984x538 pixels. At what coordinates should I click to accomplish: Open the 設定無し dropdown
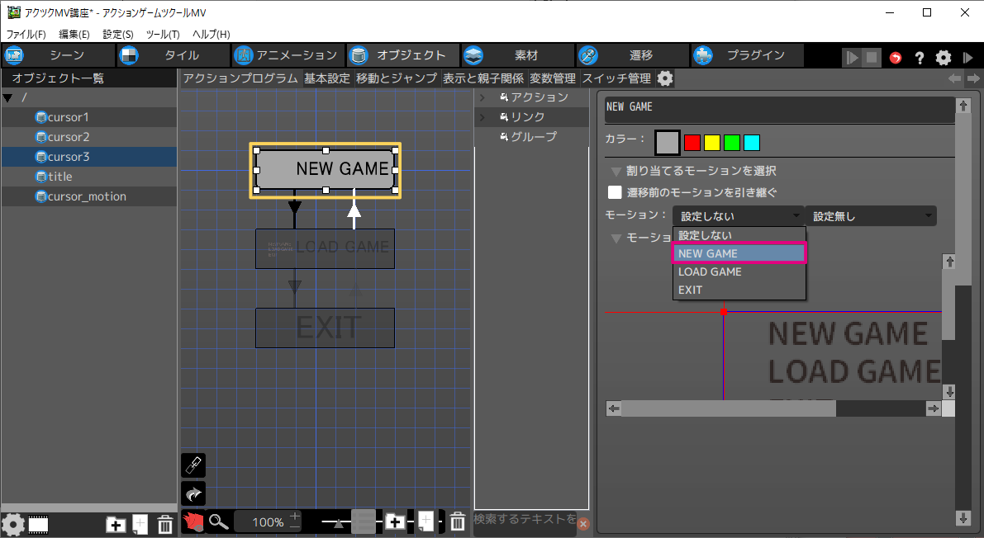pyautogui.click(x=871, y=216)
